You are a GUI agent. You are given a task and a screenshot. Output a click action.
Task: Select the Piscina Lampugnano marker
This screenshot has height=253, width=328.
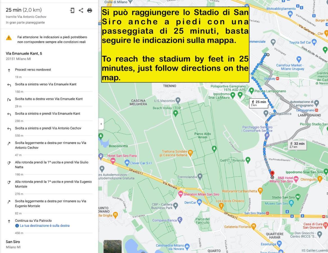(x=251, y=91)
